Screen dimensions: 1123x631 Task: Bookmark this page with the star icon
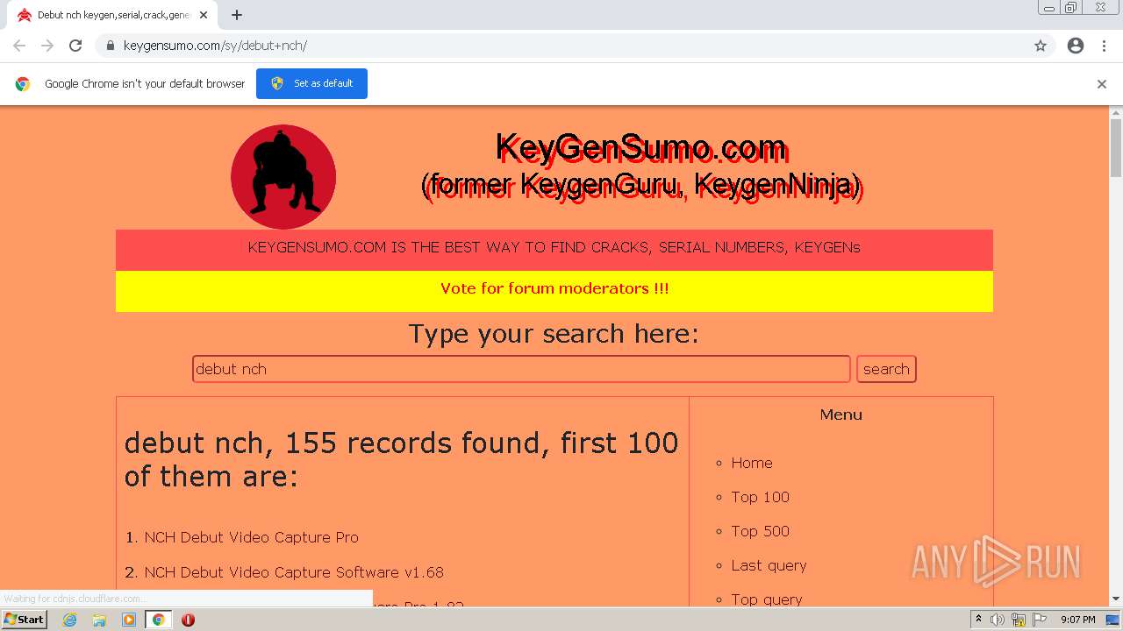point(1041,46)
